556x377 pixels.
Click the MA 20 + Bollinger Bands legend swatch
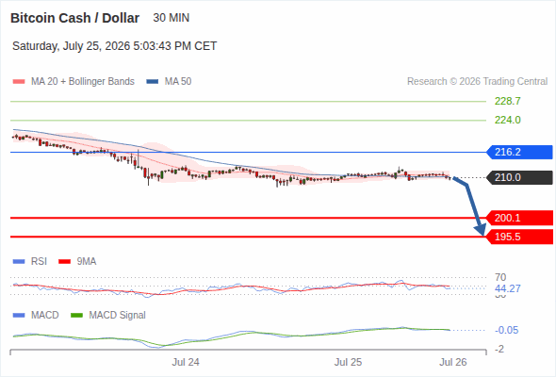tap(19, 82)
